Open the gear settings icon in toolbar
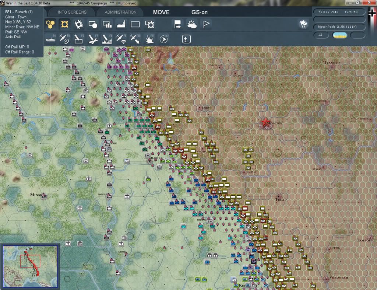The width and height of the screenshot is (377, 290). pos(79,24)
